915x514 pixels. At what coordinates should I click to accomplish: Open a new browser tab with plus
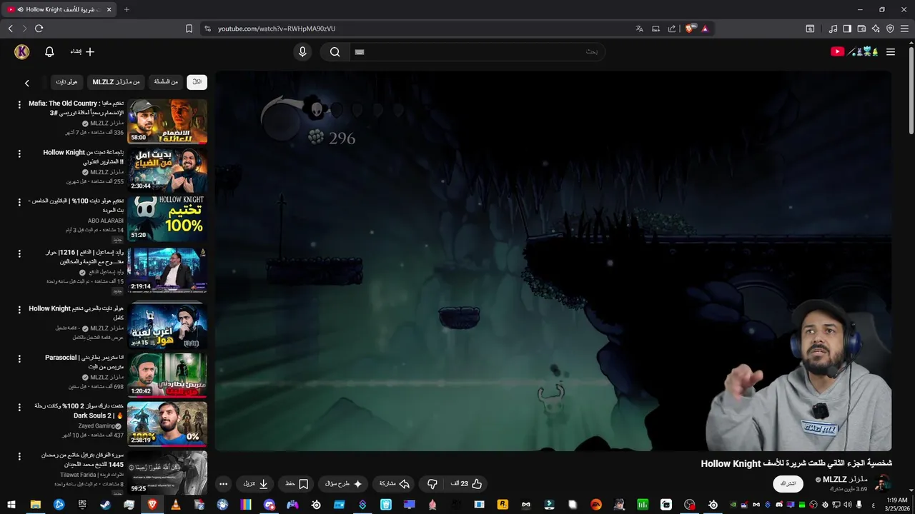(x=127, y=9)
